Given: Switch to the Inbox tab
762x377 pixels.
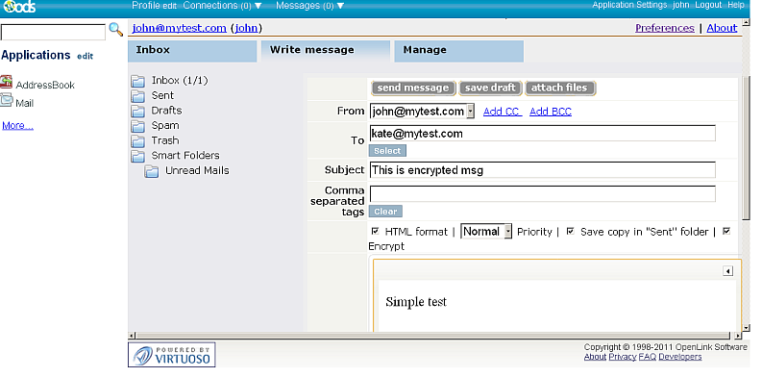Looking at the screenshot, I should click(x=192, y=51).
